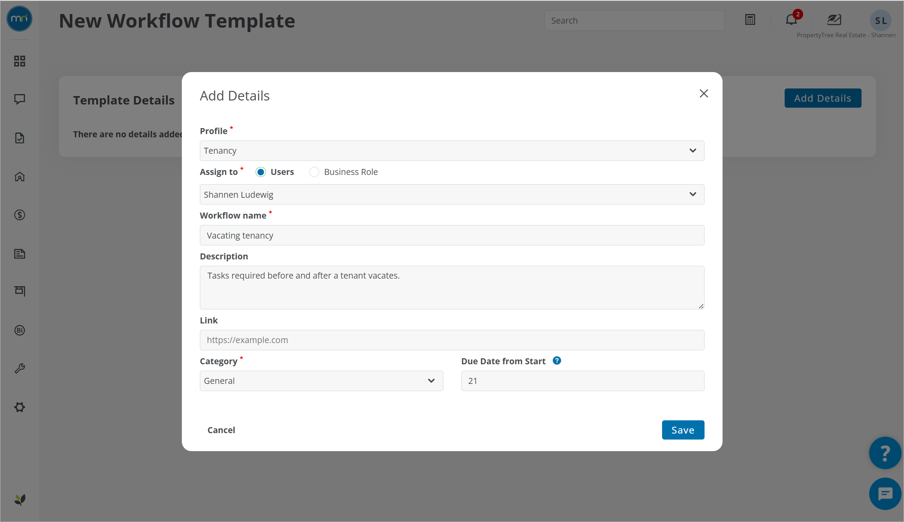Open the wrench maintenance icon in the sidebar

tap(20, 368)
